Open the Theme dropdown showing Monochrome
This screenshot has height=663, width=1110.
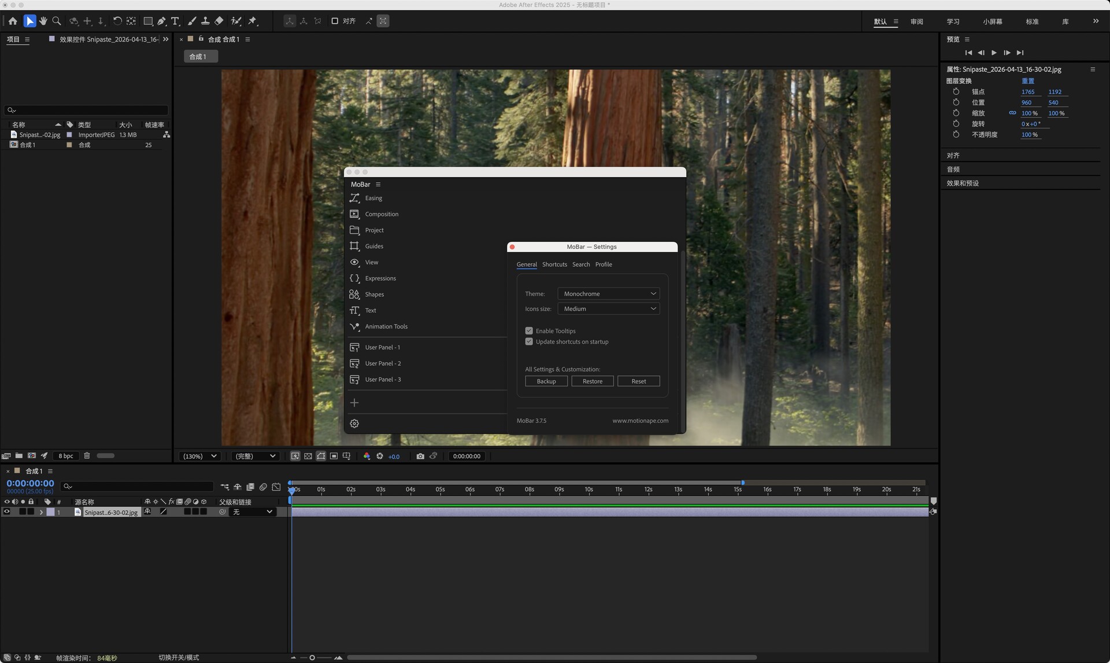pyautogui.click(x=608, y=293)
